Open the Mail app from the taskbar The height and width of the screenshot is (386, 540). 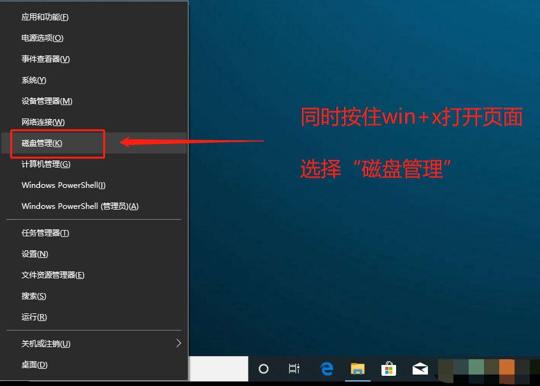tap(420, 368)
